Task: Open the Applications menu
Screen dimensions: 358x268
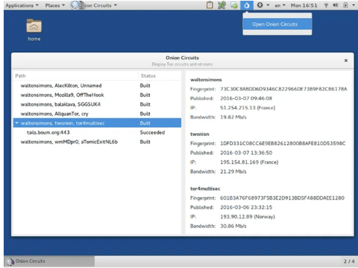Action: tap(22, 5)
